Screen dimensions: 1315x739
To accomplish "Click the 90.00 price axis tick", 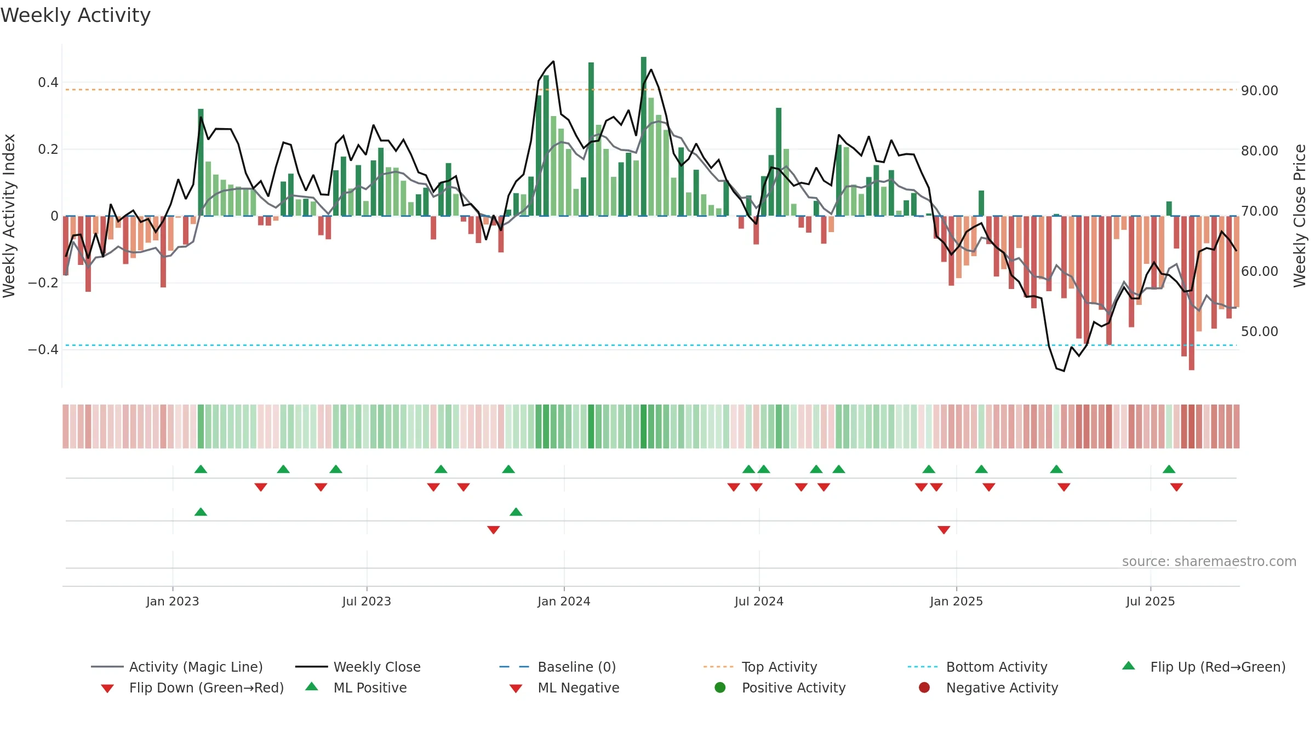I will (x=1260, y=90).
